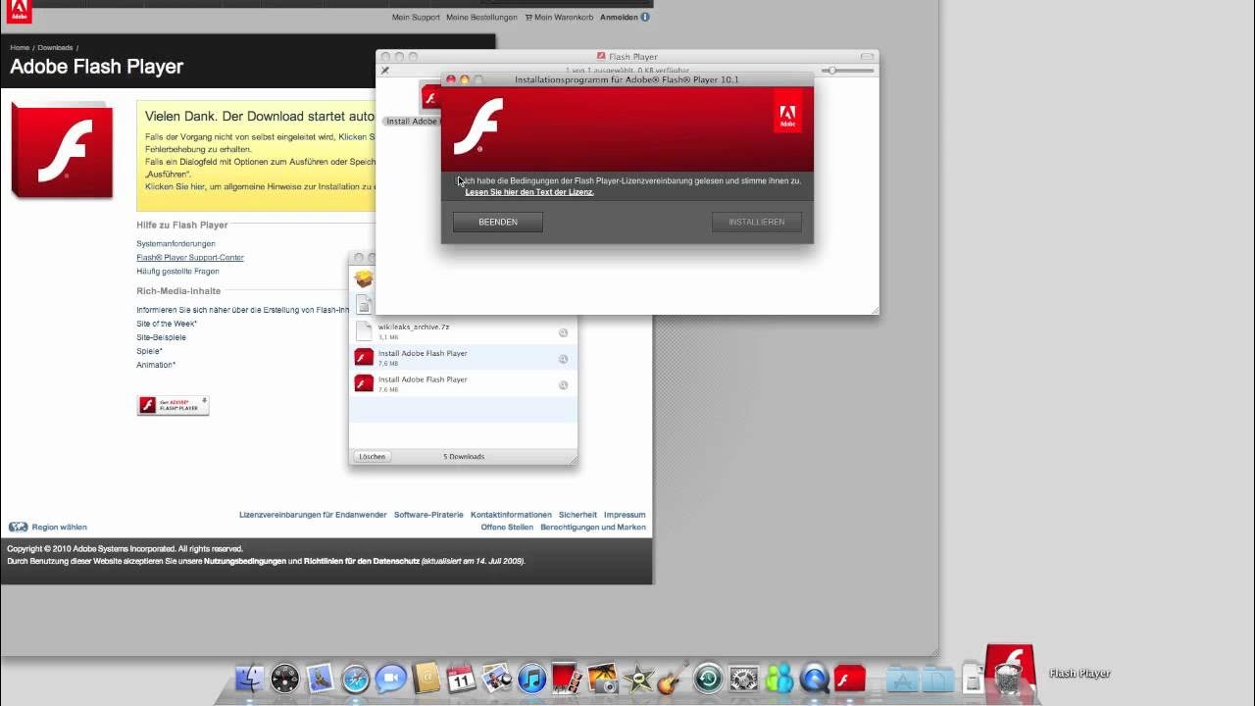Open Safari compass icon in dock
1255x706 pixels.
coord(355,679)
